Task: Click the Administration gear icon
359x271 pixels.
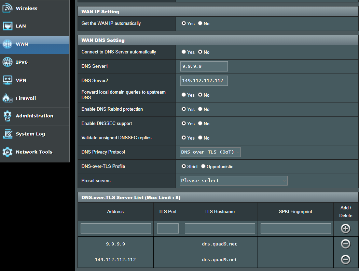Action: coord(8,116)
